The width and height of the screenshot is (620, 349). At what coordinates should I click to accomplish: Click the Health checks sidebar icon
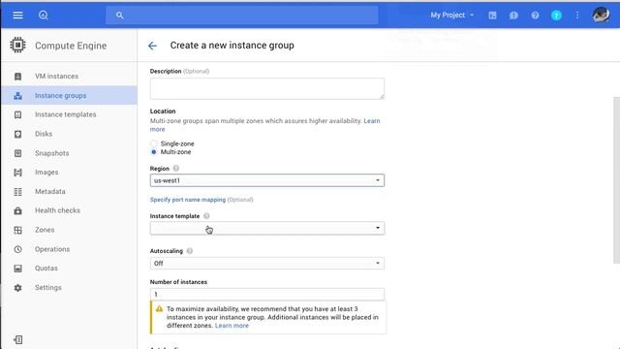coord(17,211)
